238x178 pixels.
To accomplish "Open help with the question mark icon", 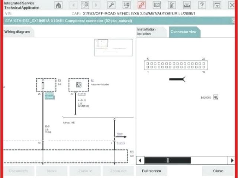I will tap(202, 5).
